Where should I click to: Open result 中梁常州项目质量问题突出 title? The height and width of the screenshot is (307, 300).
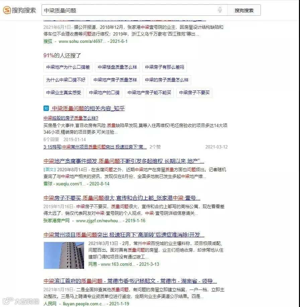pyautogui.click(x=124, y=235)
